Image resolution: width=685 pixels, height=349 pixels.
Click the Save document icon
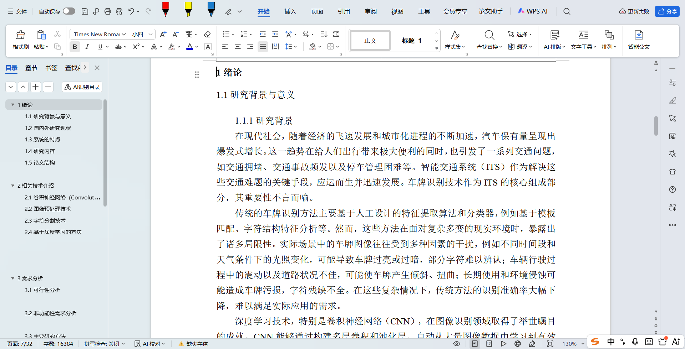click(85, 11)
